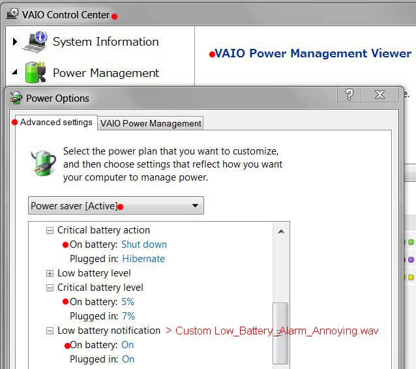The height and width of the screenshot is (369, 416).
Task: Click the yellow legend dot in the viewer
Action: tap(411, 277)
